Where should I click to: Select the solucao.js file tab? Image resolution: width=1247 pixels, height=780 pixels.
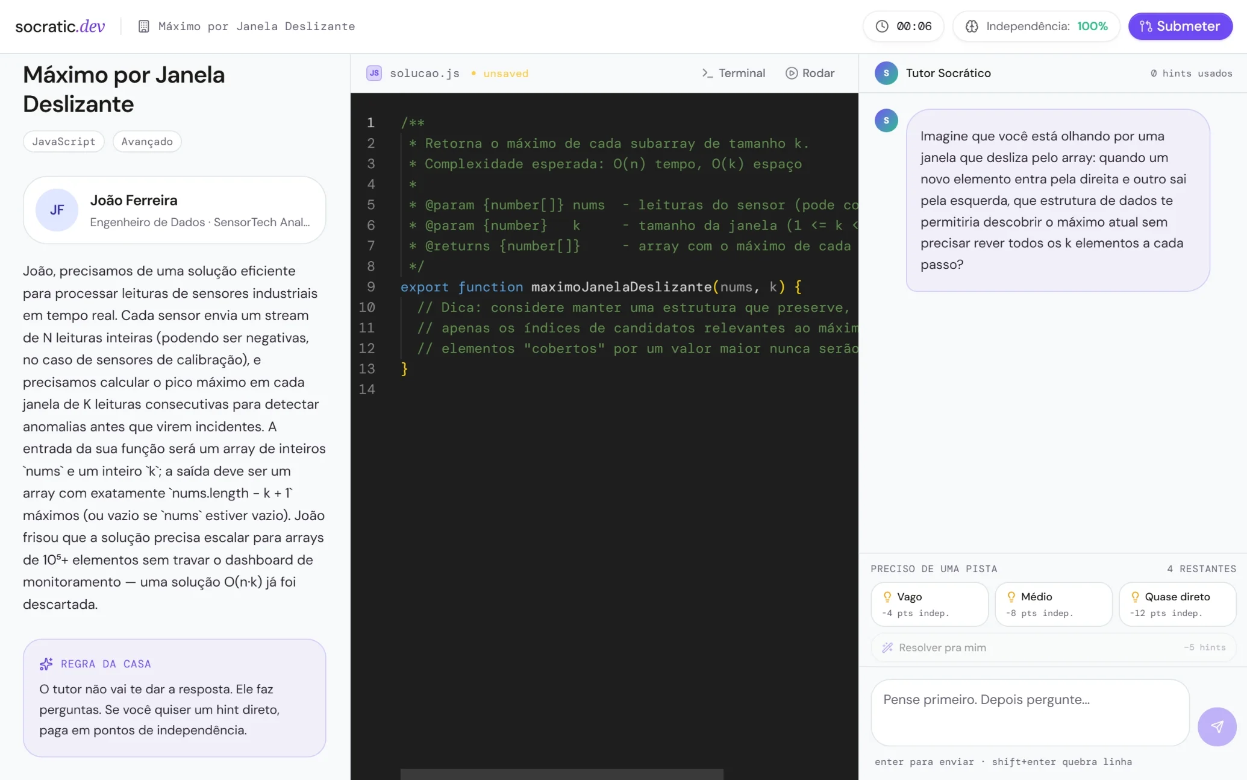click(425, 73)
